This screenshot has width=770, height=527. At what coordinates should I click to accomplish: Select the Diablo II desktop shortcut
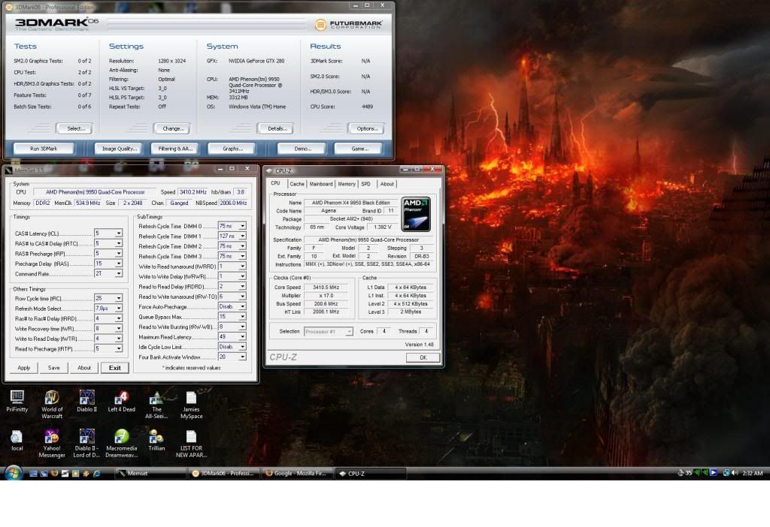pyautogui.click(x=86, y=401)
